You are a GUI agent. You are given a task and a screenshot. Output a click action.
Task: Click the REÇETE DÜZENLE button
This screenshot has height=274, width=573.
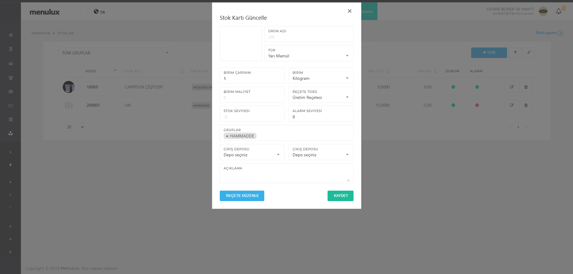(242, 196)
